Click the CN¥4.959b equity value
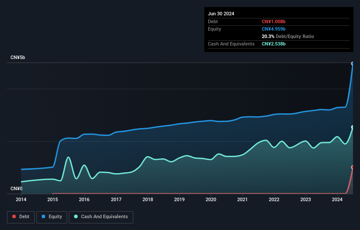 pos(274,29)
